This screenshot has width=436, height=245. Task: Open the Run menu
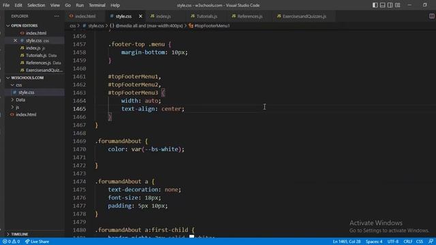[x=80, y=5]
